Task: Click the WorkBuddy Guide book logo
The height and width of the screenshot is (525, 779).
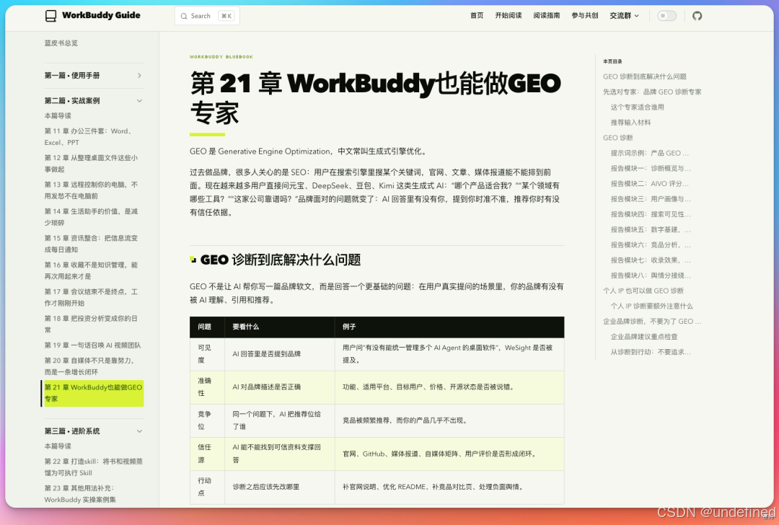Action: click(x=50, y=16)
